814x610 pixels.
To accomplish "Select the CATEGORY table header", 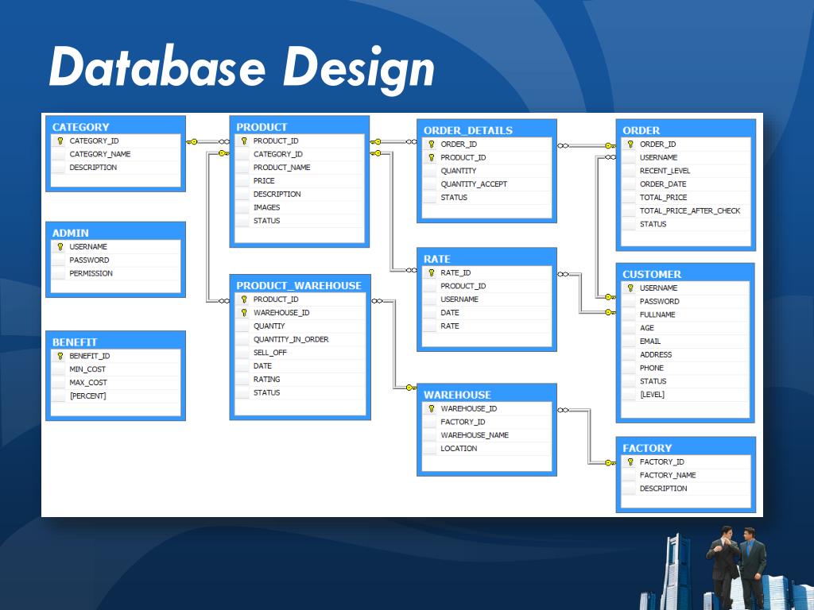I will click(x=116, y=126).
